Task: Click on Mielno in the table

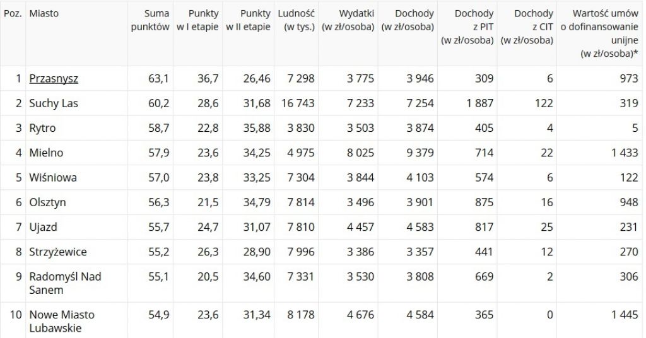Action: pos(46,153)
